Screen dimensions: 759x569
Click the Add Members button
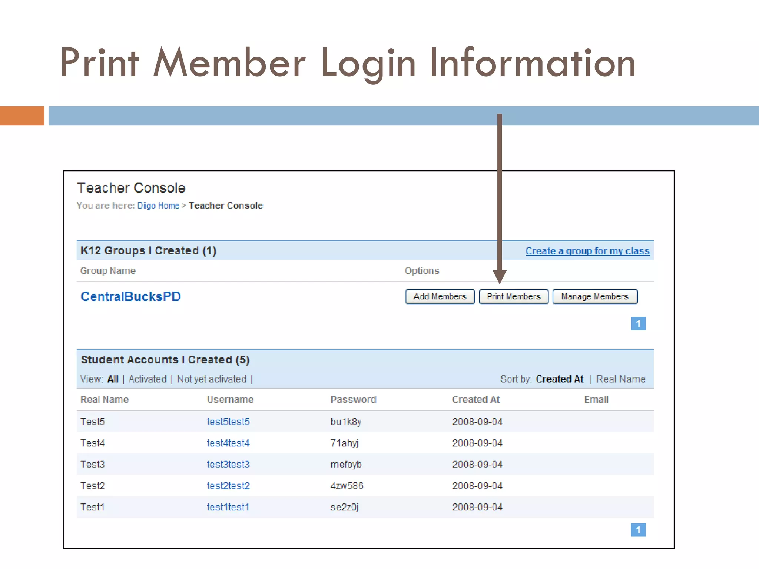tap(440, 297)
